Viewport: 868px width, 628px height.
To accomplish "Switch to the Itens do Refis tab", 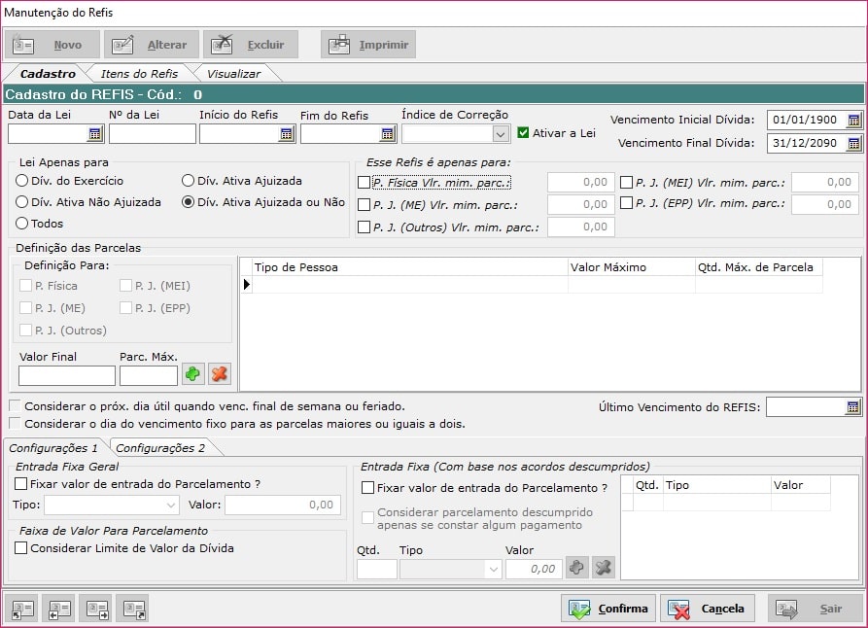I will tap(139, 74).
